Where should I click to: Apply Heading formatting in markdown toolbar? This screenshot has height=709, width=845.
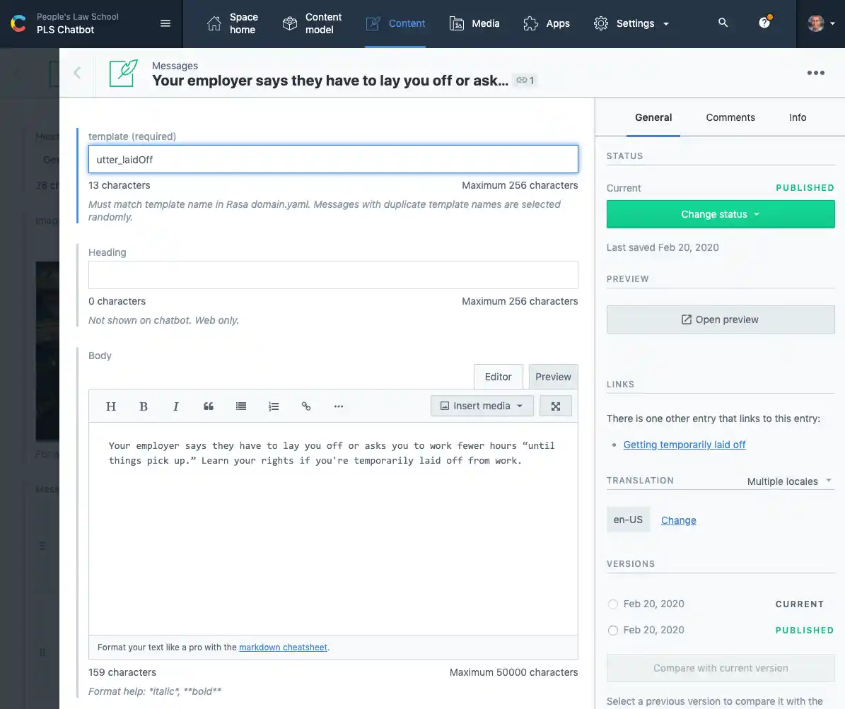point(111,406)
